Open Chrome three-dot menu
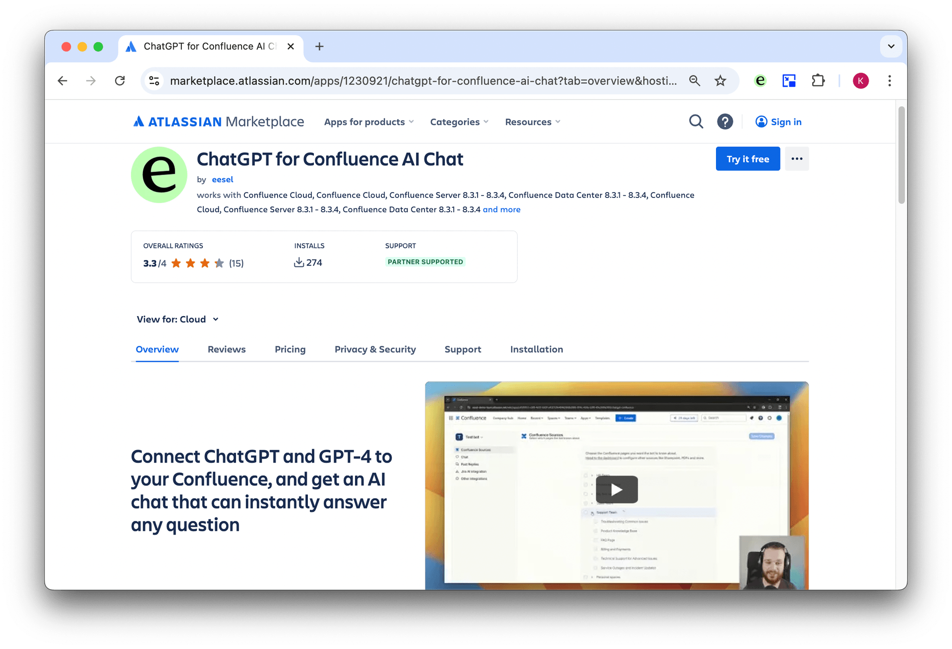 click(x=890, y=81)
